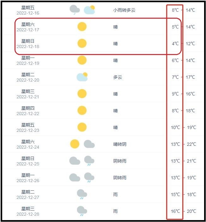206x222 pixels.
Task: Click the sun icon for 2022-12-24
Action: click(x=75, y=144)
